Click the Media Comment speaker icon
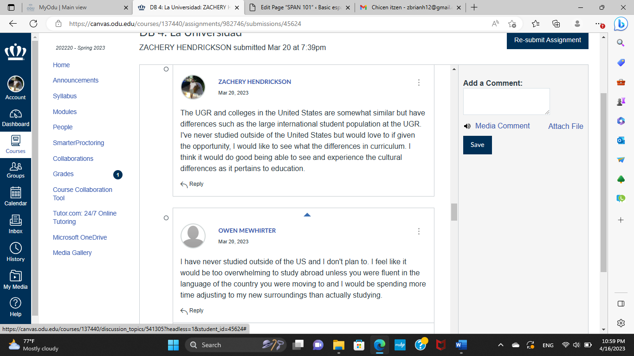This screenshot has height=356, width=634. (467, 126)
